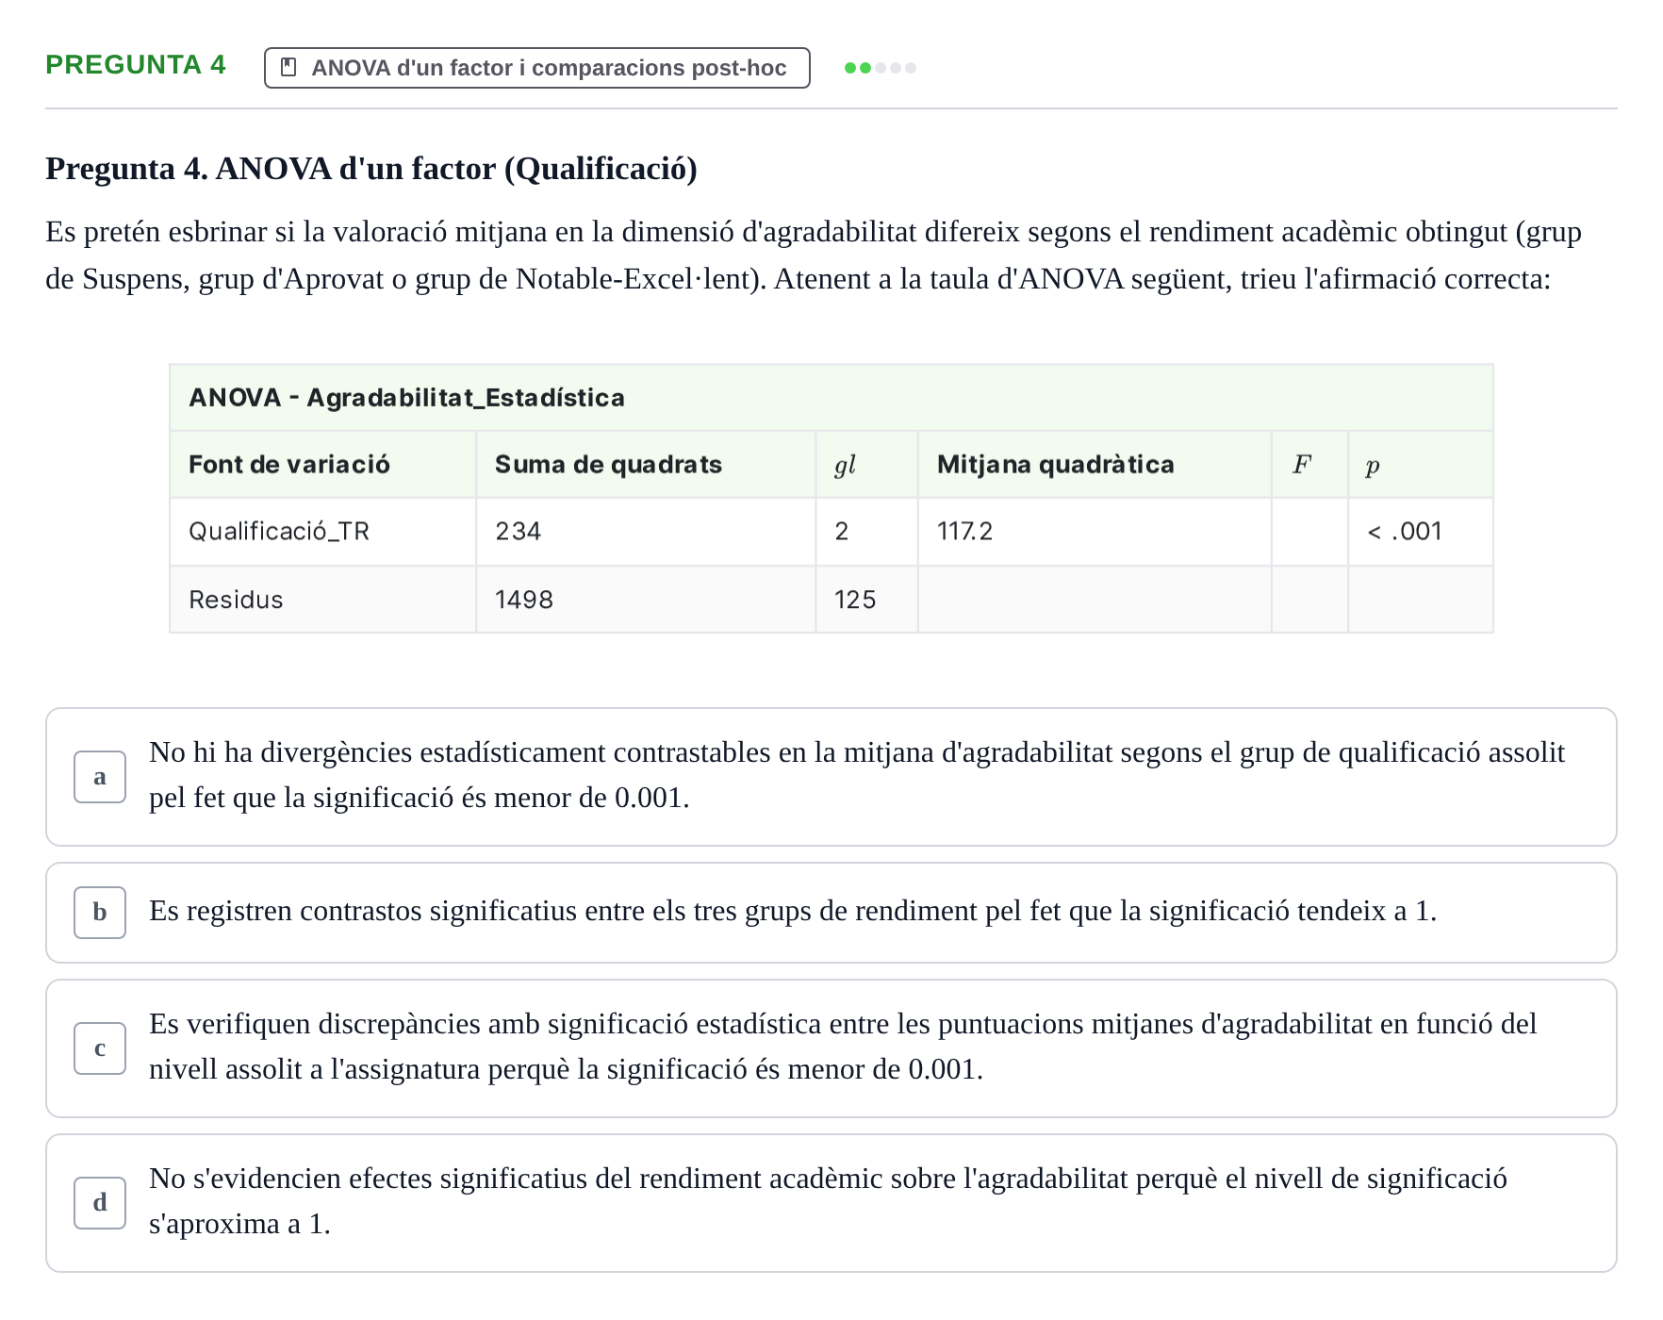The image size is (1663, 1320).
Task: Click the Qualificació_TR row label
Action: [x=279, y=532]
